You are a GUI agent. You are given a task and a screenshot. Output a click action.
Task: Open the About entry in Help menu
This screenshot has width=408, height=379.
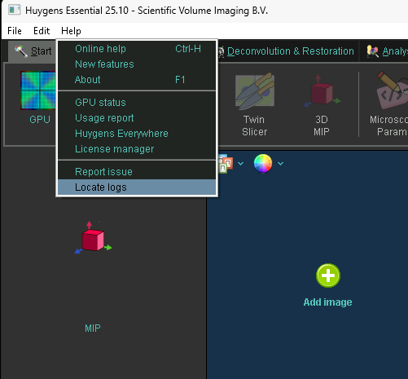(x=137, y=80)
